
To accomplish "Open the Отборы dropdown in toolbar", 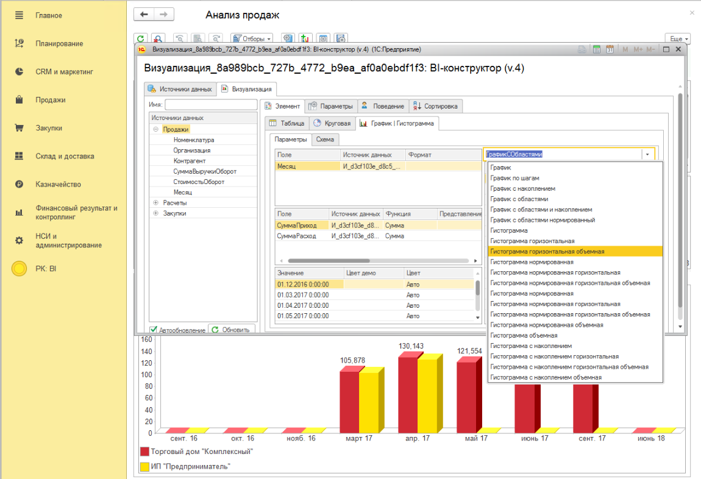I will pyautogui.click(x=251, y=38).
